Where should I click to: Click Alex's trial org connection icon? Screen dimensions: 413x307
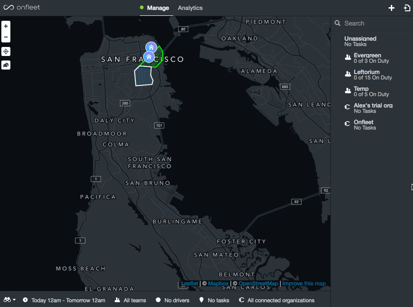pyautogui.click(x=348, y=107)
